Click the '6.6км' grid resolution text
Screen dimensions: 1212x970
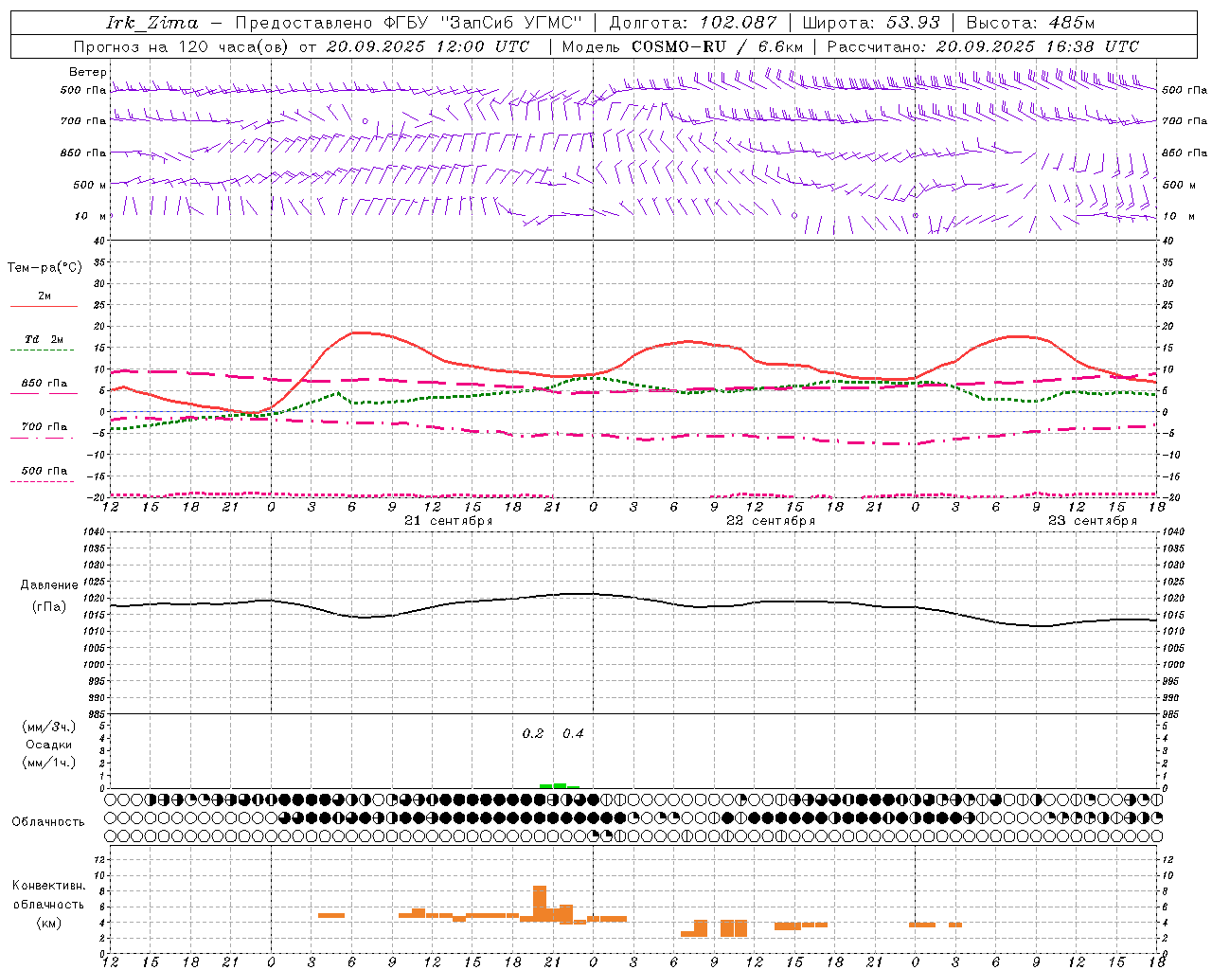point(780,46)
